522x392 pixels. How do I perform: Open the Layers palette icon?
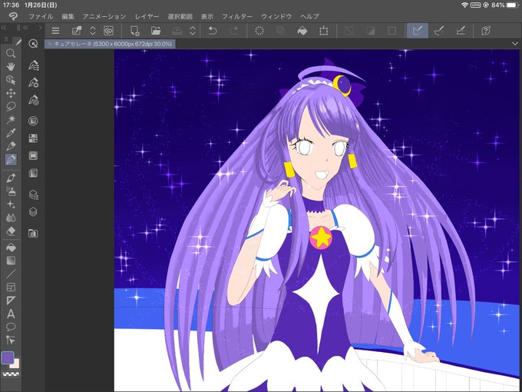pyautogui.click(x=33, y=212)
